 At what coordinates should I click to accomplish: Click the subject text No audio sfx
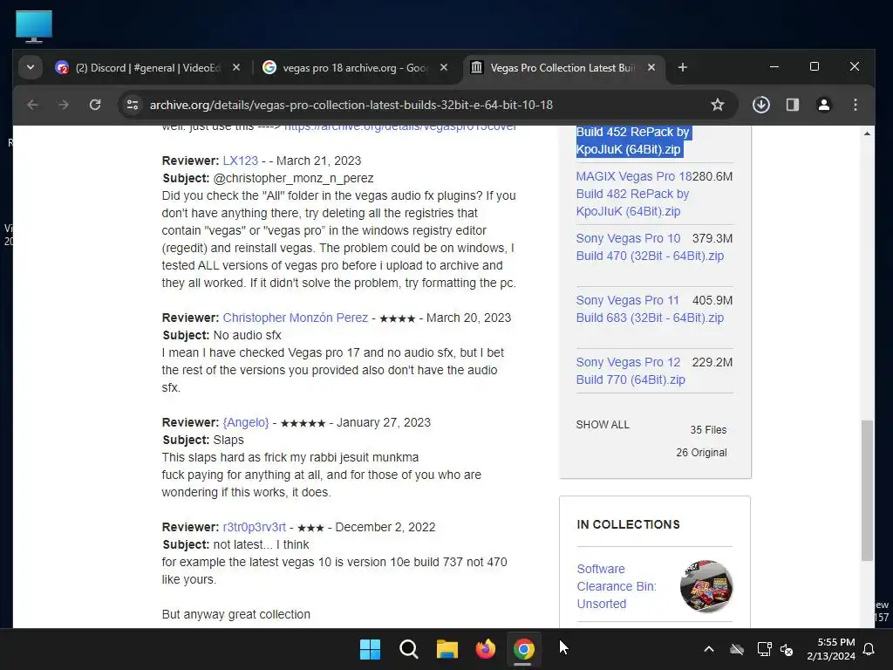pos(247,336)
